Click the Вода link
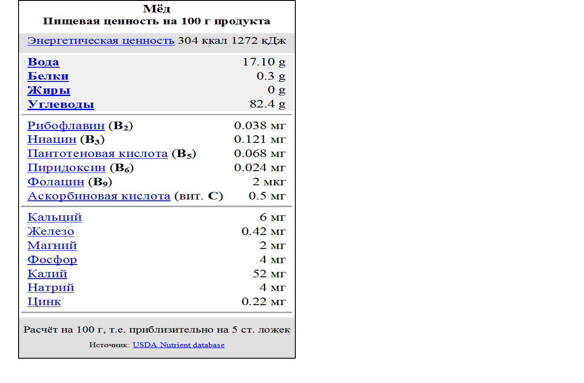 click(43, 62)
